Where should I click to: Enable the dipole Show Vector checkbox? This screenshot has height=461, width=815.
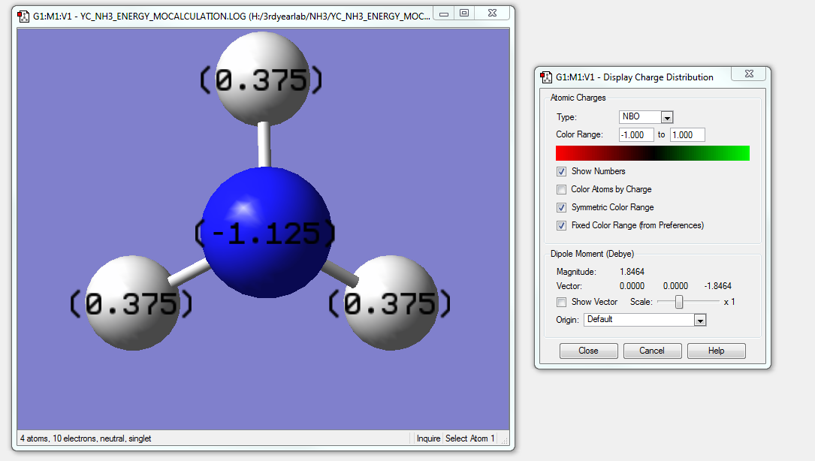tap(561, 302)
